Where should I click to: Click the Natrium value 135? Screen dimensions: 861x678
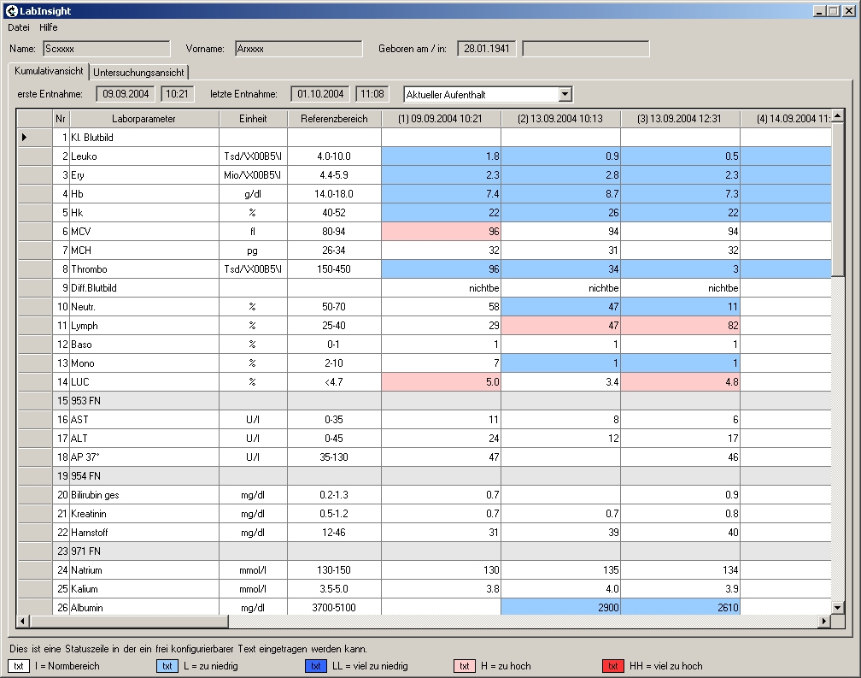[x=560, y=569]
